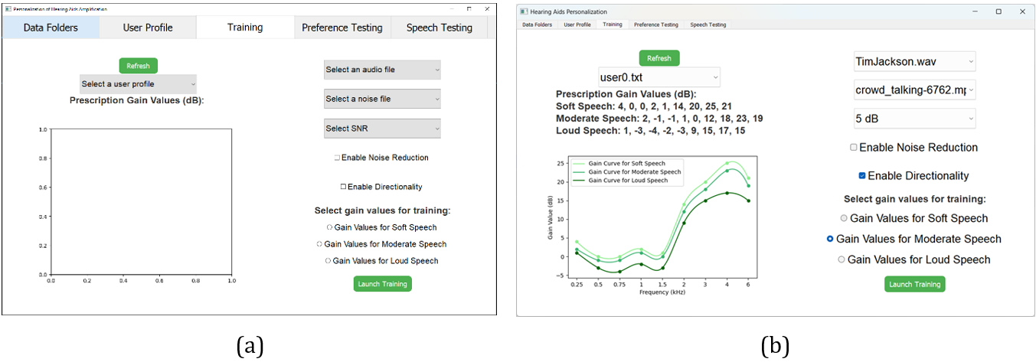Select the already-selected Moderate Speech radio button
Image resolution: width=1036 pixels, height=362 pixels.
coord(830,240)
